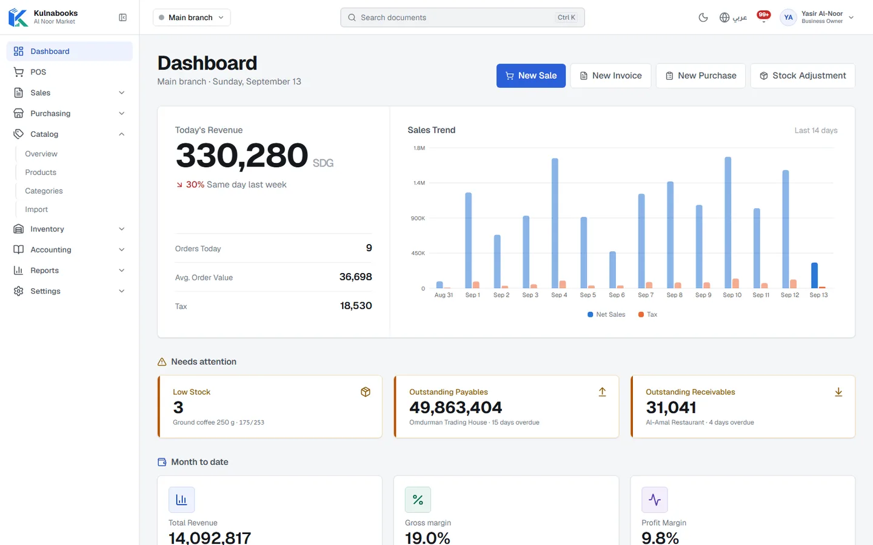Viewport: 873px width, 545px height.
Task: Click the Needs attention warning icon
Action: (162, 362)
